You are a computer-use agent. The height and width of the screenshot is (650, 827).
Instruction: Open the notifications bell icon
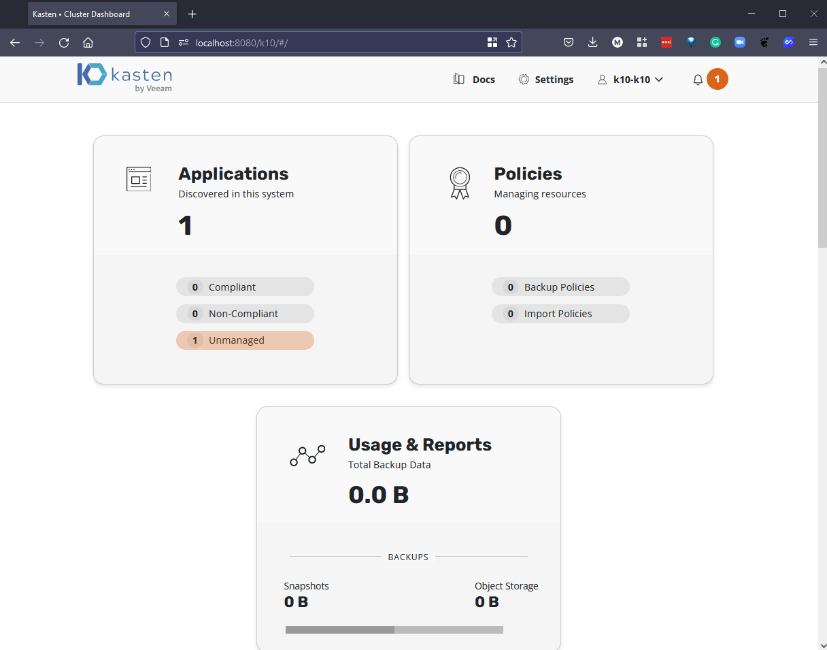(698, 80)
